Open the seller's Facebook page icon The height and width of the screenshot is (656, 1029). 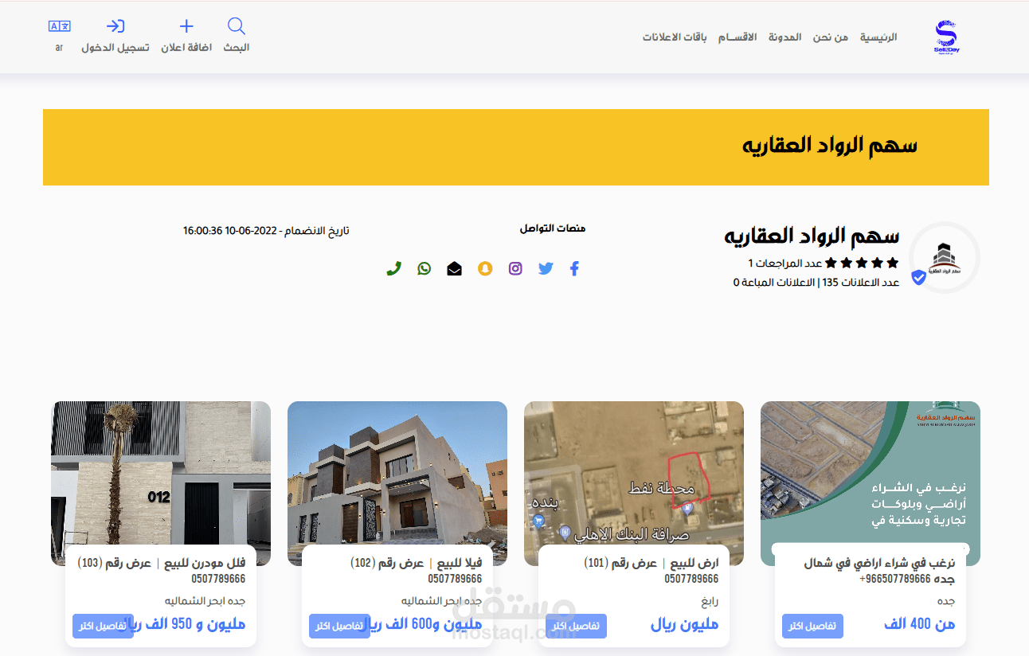coord(574,269)
